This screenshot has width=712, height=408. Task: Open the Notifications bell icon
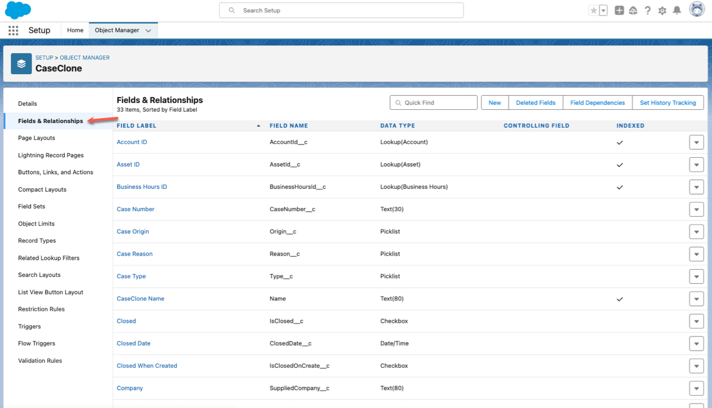click(x=677, y=11)
